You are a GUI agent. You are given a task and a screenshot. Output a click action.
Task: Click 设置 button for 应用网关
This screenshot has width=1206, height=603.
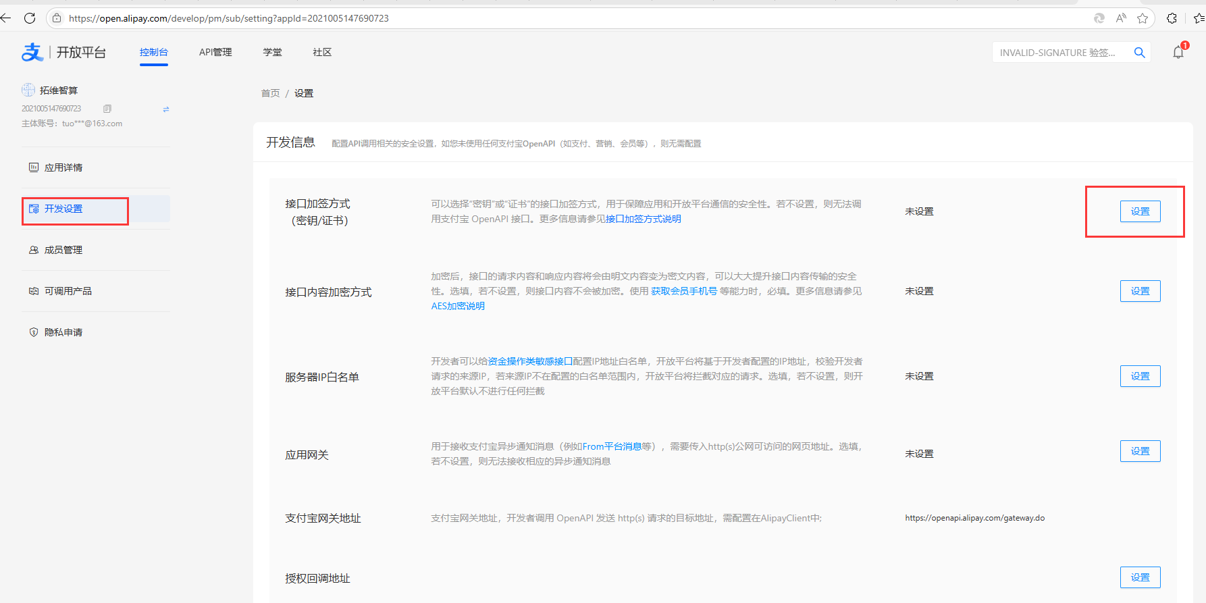click(x=1141, y=451)
